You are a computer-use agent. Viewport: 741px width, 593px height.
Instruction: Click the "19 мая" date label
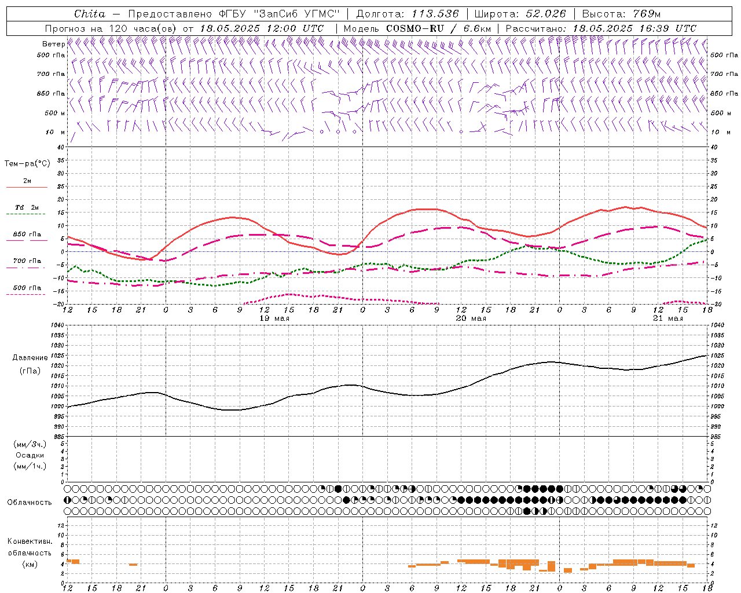pos(274,319)
